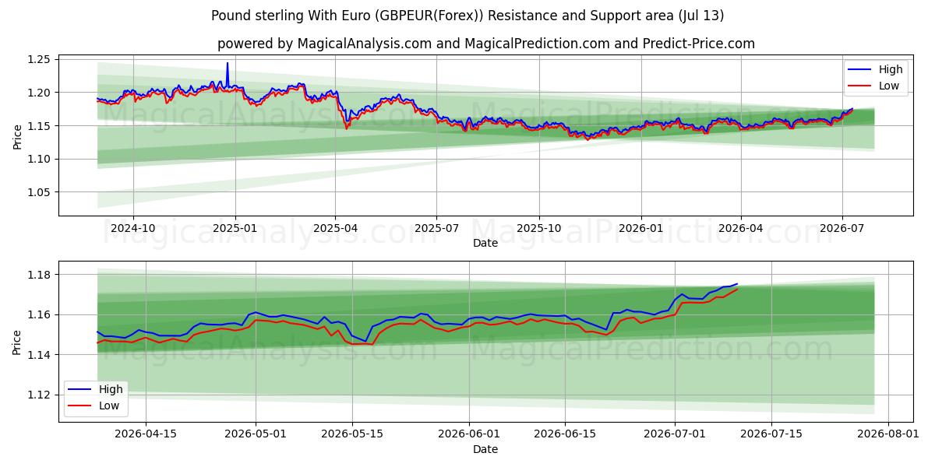Click the '1.25' y-axis tick in top chart

[x=41, y=60]
